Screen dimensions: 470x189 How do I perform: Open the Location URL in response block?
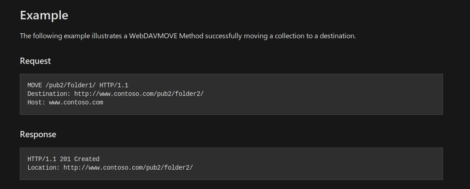[x=128, y=168]
